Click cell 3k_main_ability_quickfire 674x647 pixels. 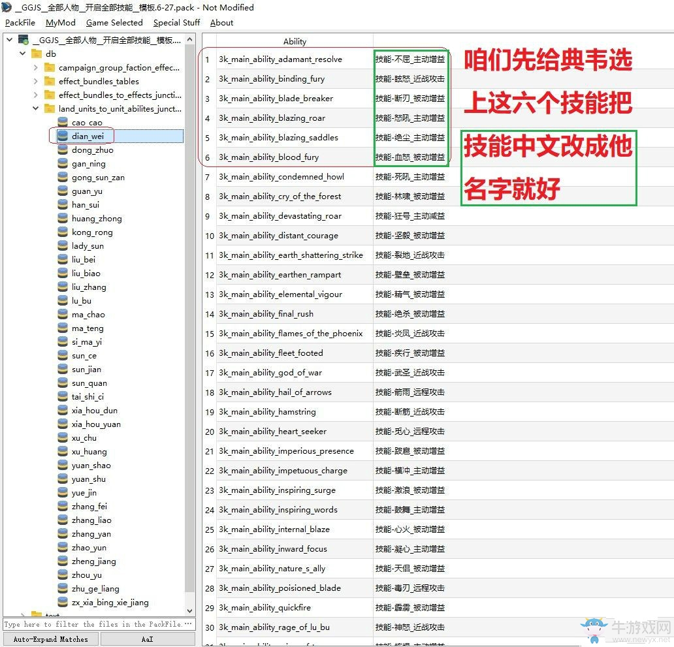(x=295, y=608)
